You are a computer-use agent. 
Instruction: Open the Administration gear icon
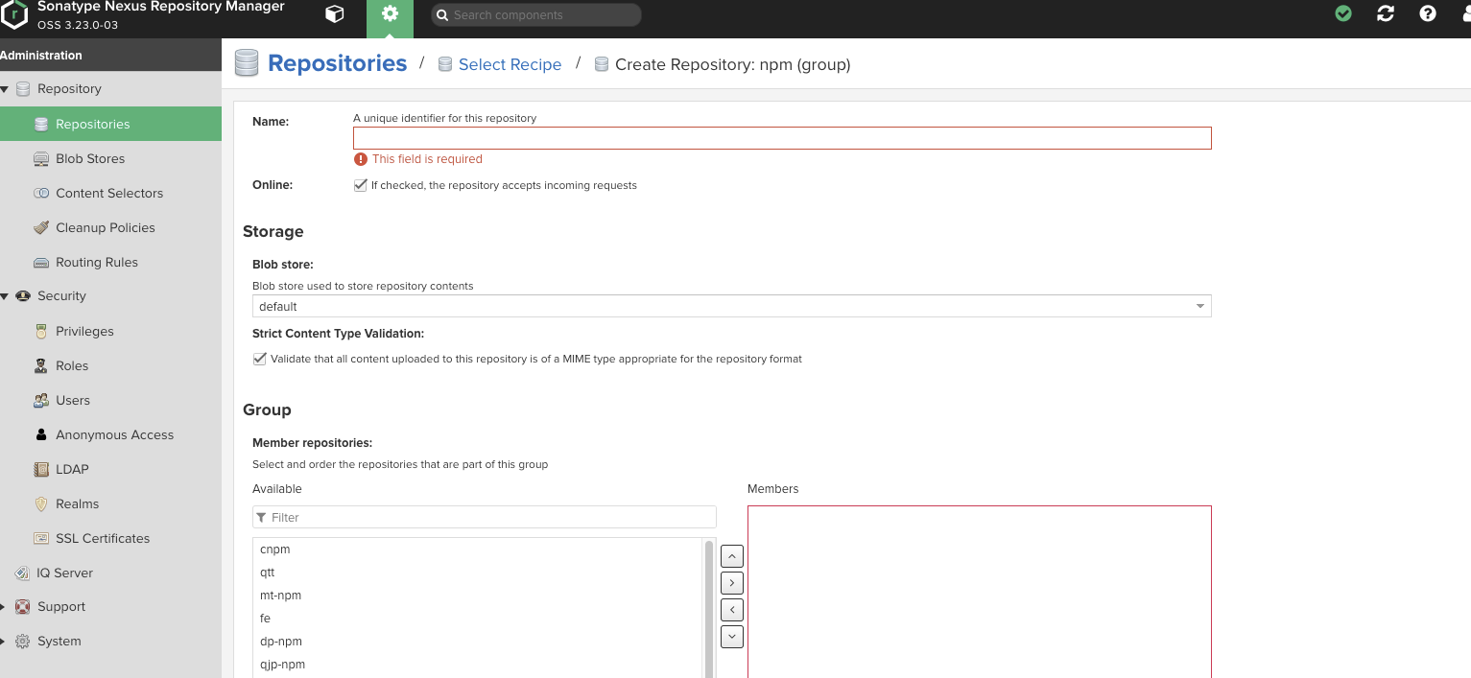[390, 14]
